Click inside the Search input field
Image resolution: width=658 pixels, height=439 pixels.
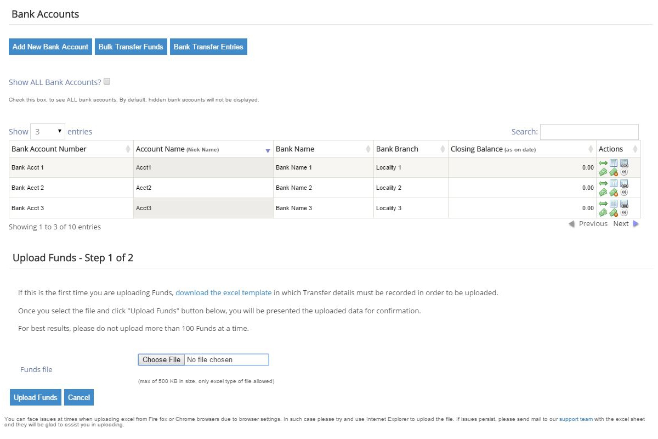pyautogui.click(x=589, y=132)
